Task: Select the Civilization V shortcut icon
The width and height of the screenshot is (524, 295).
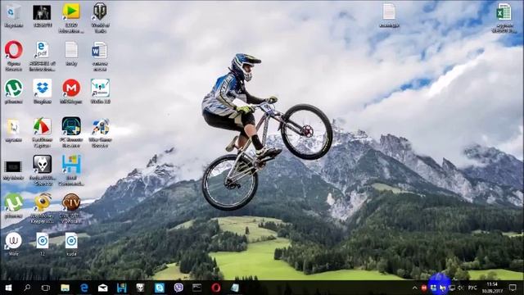Action: point(71,202)
